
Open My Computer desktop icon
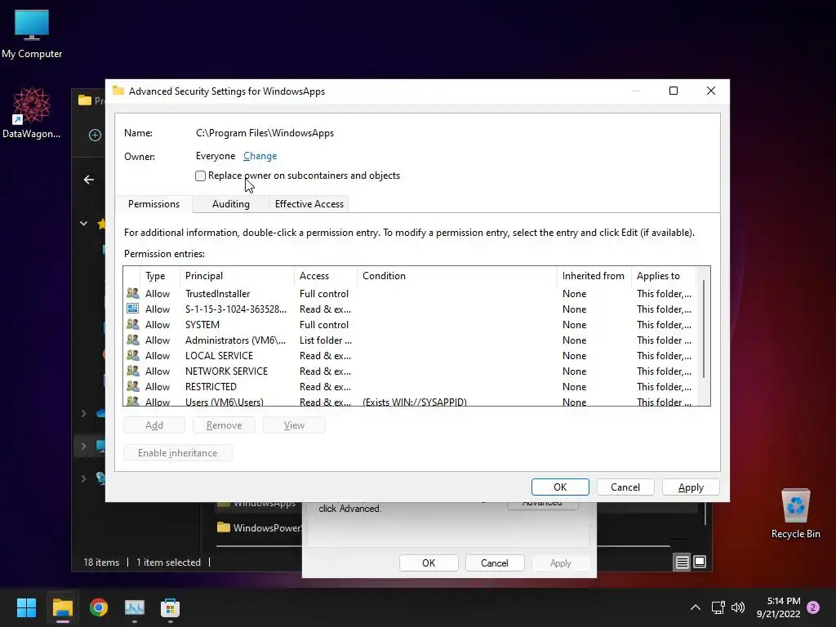pos(32,33)
